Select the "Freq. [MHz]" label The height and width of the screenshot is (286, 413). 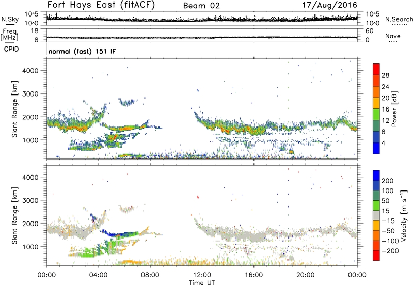click(9, 36)
